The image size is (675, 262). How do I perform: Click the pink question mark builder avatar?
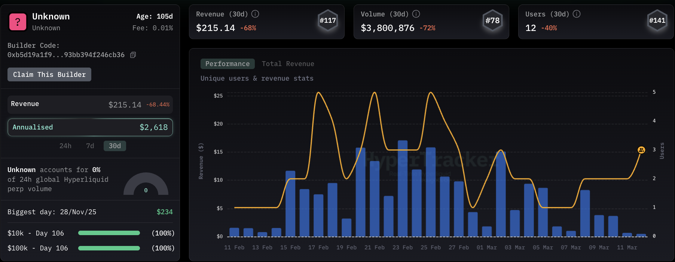tap(18, 22)
